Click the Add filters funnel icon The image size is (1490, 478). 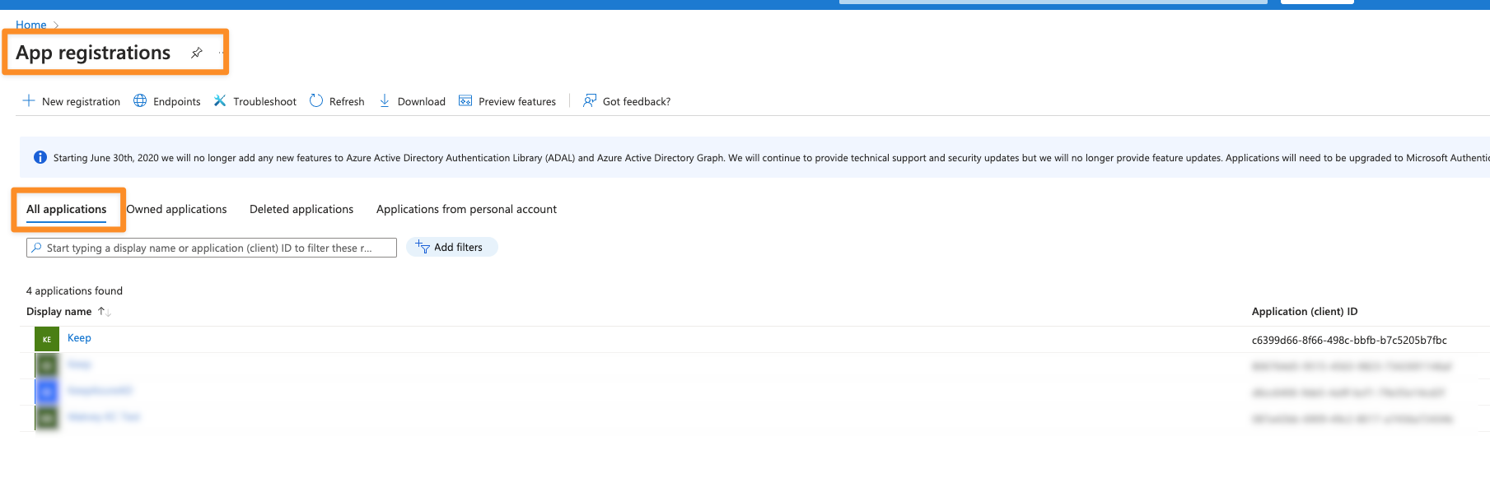click(x=423, y=247)
